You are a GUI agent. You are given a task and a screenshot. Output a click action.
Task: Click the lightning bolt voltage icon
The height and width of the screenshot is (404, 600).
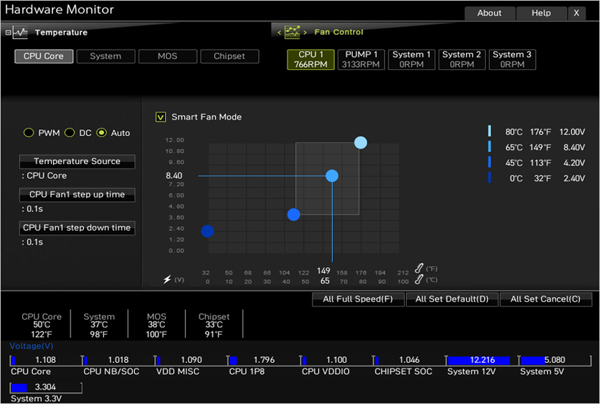point(167,279)
